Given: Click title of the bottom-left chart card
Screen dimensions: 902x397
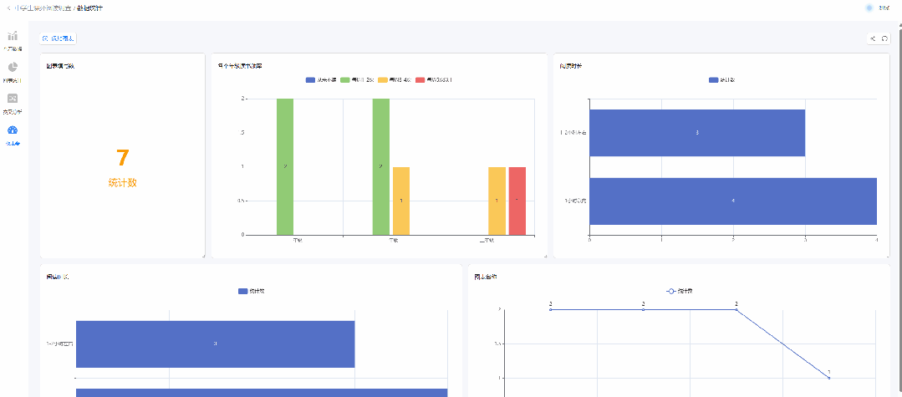Looking at the screenshot, I should (58, 277).
